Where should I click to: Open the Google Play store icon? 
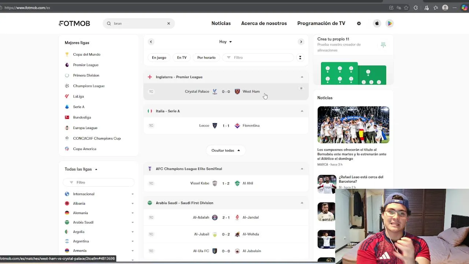(x=389, y=23)
